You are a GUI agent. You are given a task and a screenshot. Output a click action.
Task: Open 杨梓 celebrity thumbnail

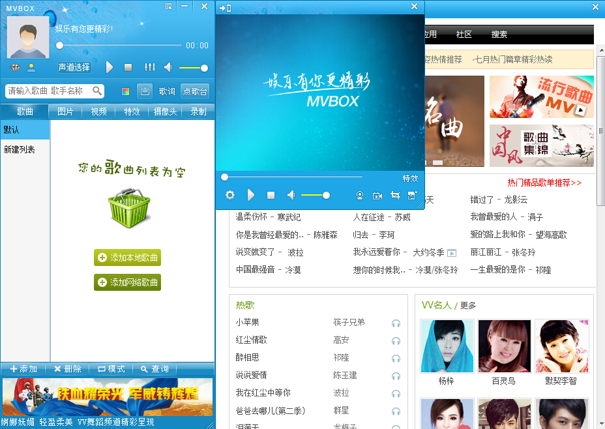[x=447, y=346]
